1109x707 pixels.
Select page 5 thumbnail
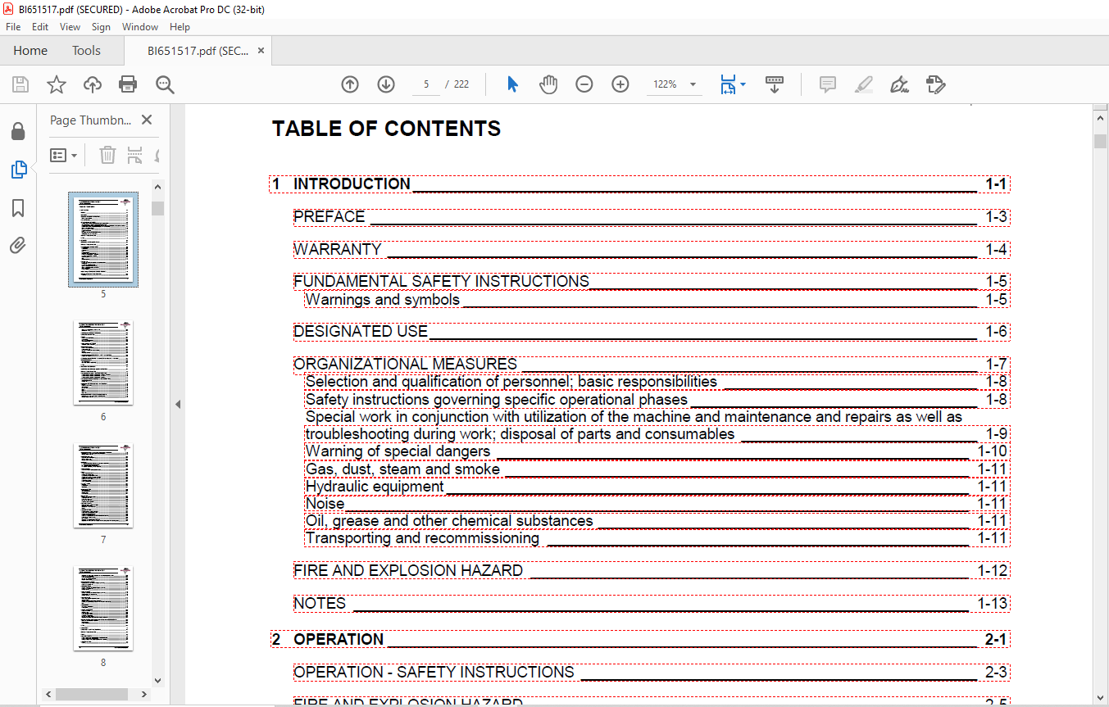pos(103,240)
